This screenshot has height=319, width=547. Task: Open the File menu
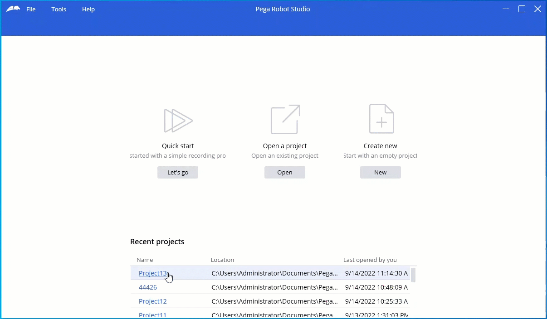click(31, 9)
